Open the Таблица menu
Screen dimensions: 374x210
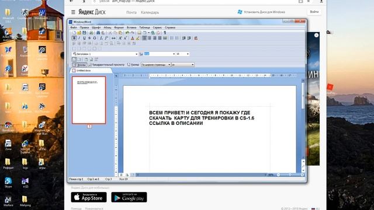point(144,27)
